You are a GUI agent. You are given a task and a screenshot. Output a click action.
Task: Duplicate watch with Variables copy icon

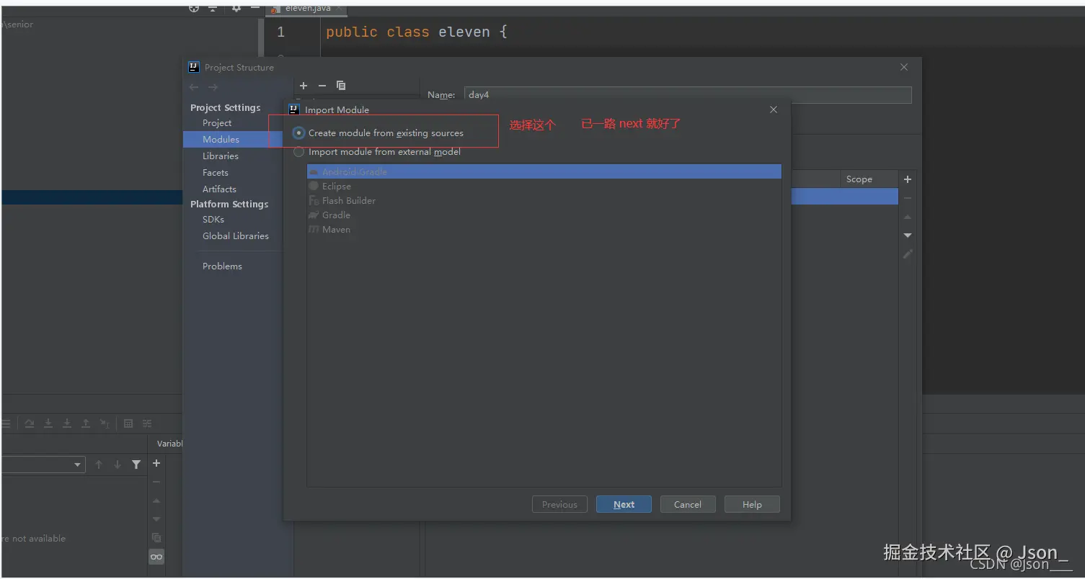click(x=156, y=538)
